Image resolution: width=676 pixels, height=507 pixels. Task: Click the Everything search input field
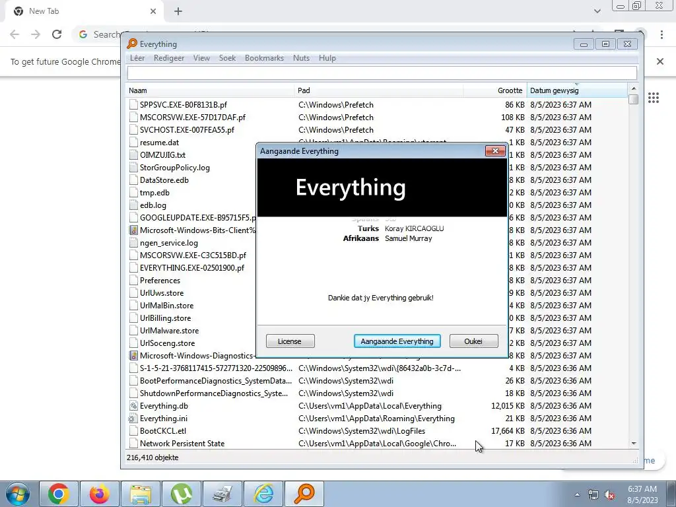click(382, 73)
